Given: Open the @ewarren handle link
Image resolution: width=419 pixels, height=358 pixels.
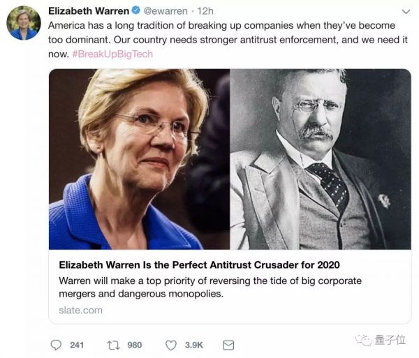Looking at the screenshot, I should tap(168, 11).
